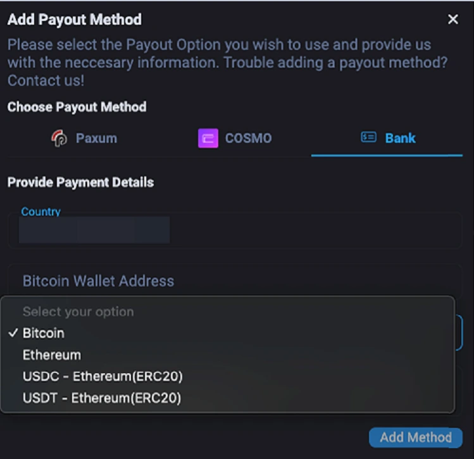Click the 'Contact us!' link text

[46, 81]
